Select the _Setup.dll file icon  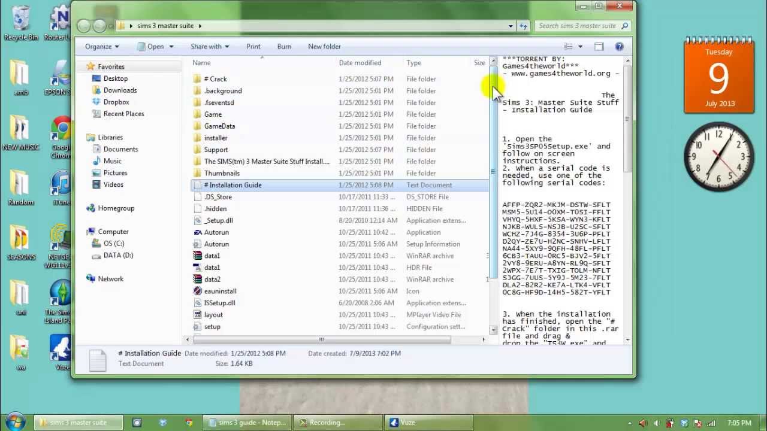tap(198, 220)
